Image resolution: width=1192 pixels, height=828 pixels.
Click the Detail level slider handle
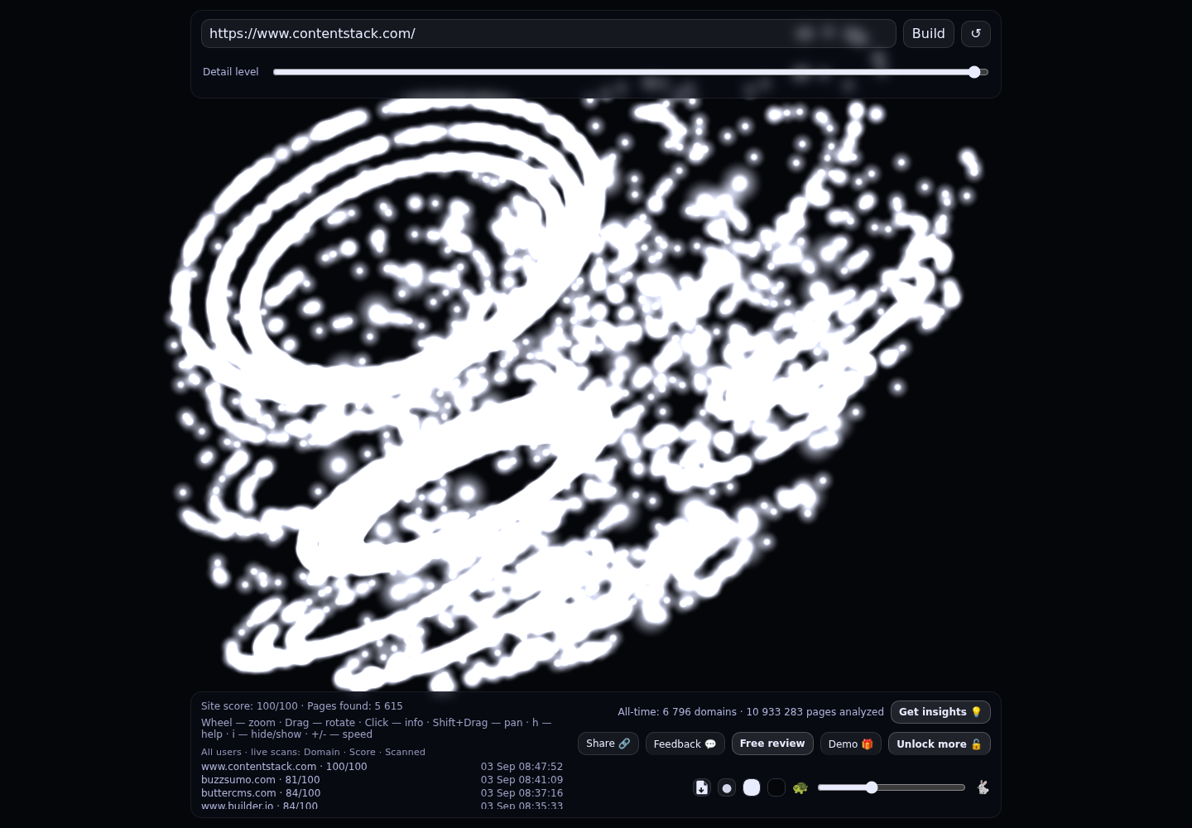(x=974, y=72)
